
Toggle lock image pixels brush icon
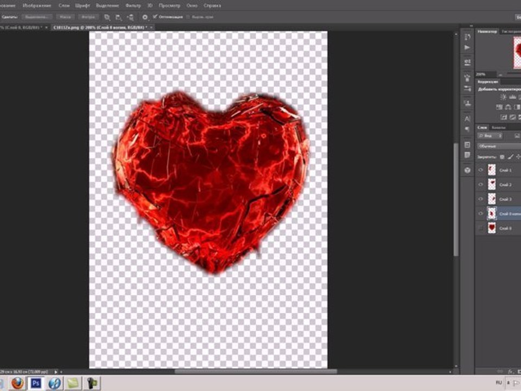510,157
